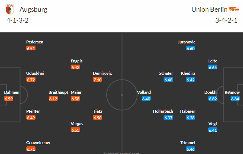This screenshot has width=243, height=154.
Task: Click player Juranovic's name
Action: click(187, 42)
